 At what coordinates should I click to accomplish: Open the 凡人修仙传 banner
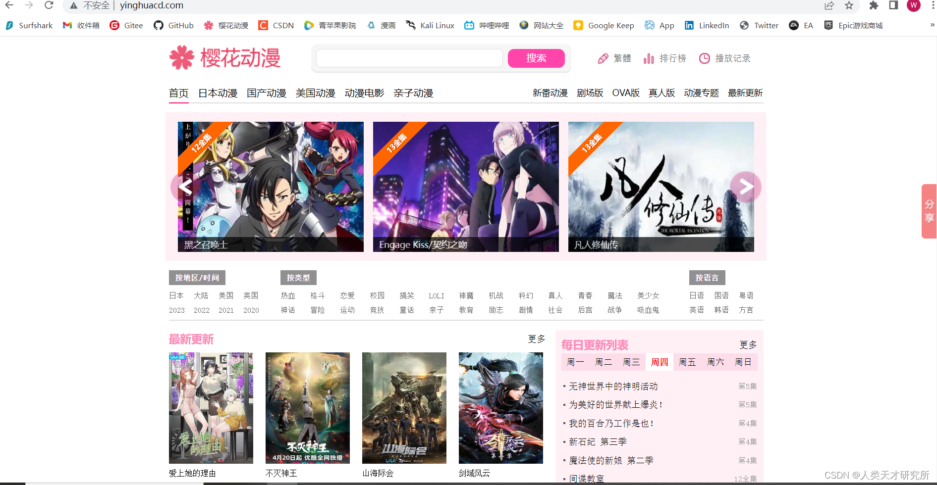coord(661,187)
